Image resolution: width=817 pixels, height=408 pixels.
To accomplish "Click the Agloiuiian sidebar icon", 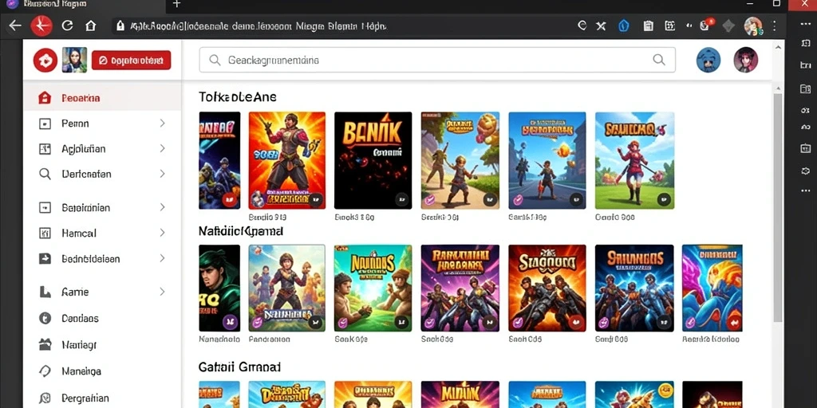I will 45,149.
